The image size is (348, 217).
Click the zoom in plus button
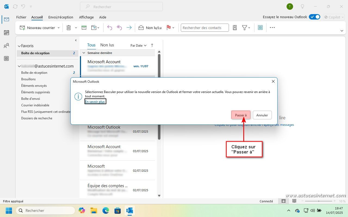click(x=335, y=201)
